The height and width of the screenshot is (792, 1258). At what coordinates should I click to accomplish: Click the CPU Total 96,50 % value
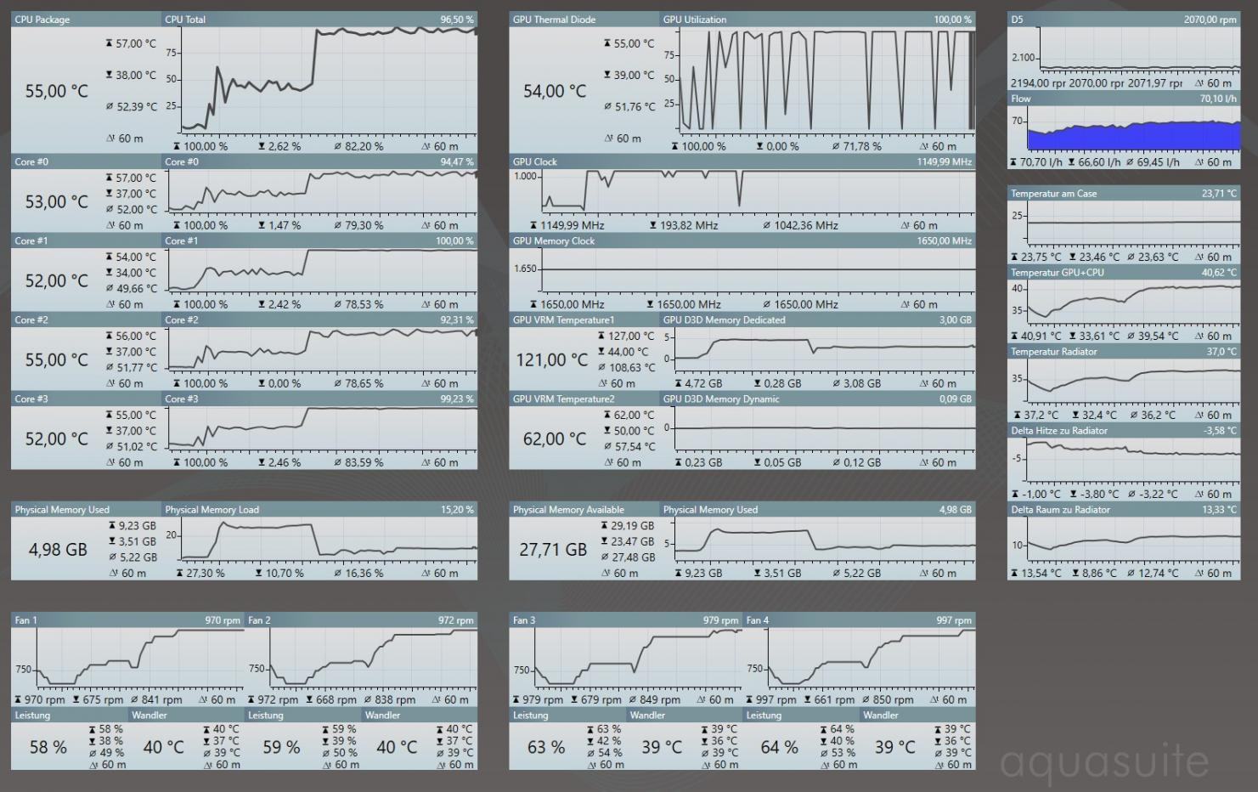(x=457, y=20)
